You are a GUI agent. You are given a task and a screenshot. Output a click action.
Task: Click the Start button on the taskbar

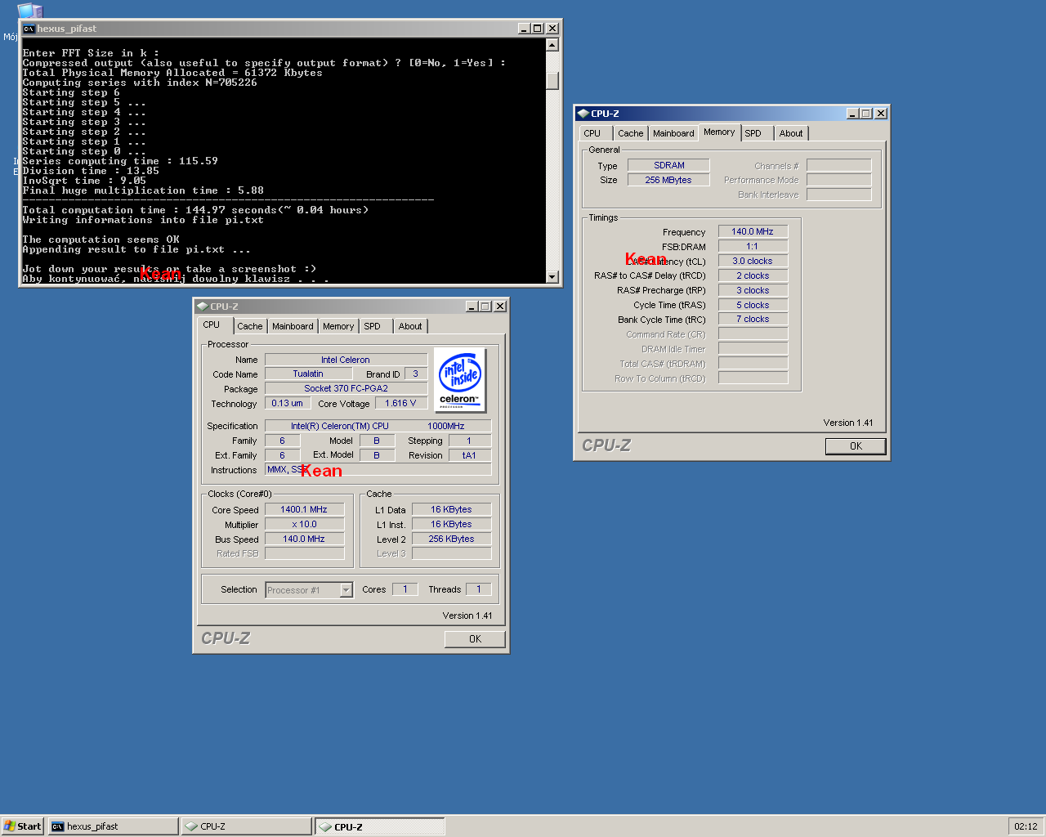22,826
